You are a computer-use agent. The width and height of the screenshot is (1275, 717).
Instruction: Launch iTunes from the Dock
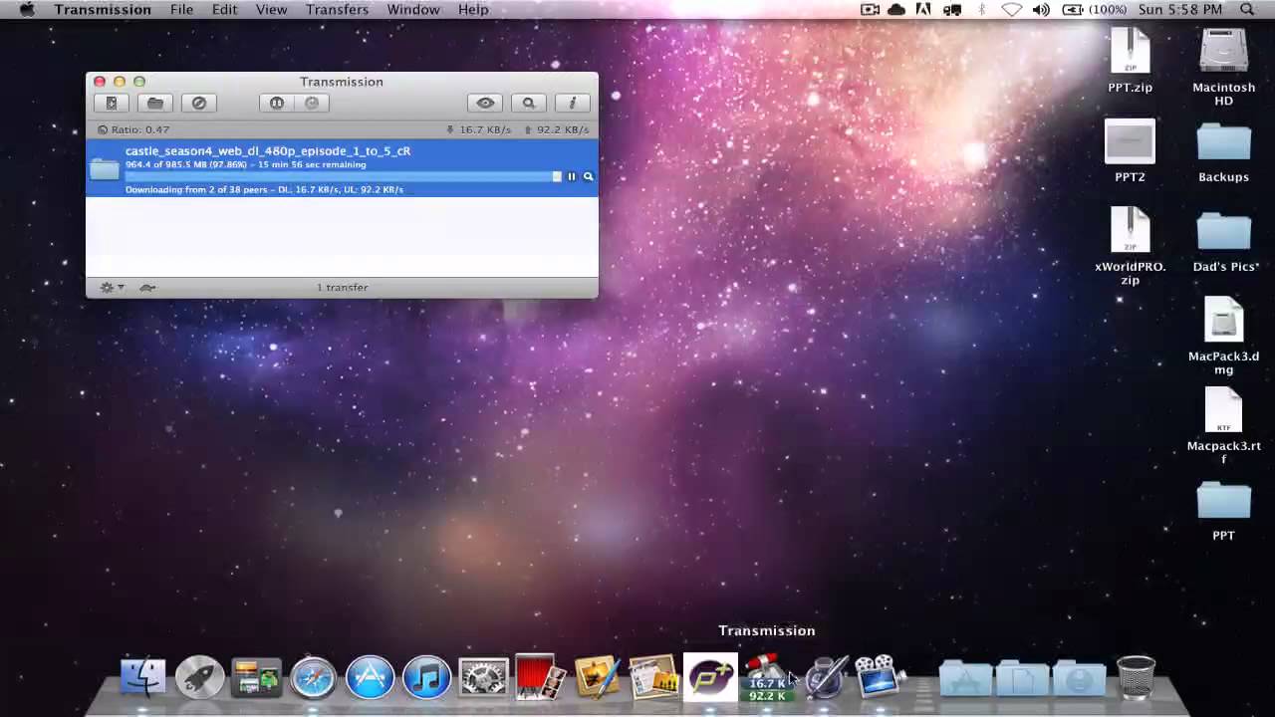point(426,678)
